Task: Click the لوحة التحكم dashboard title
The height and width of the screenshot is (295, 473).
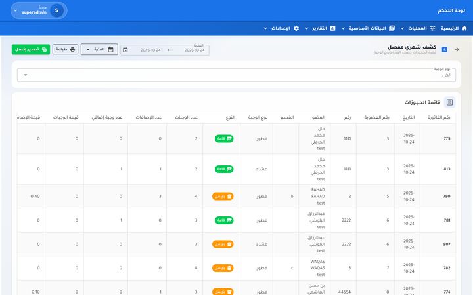Action: point(451,10)
